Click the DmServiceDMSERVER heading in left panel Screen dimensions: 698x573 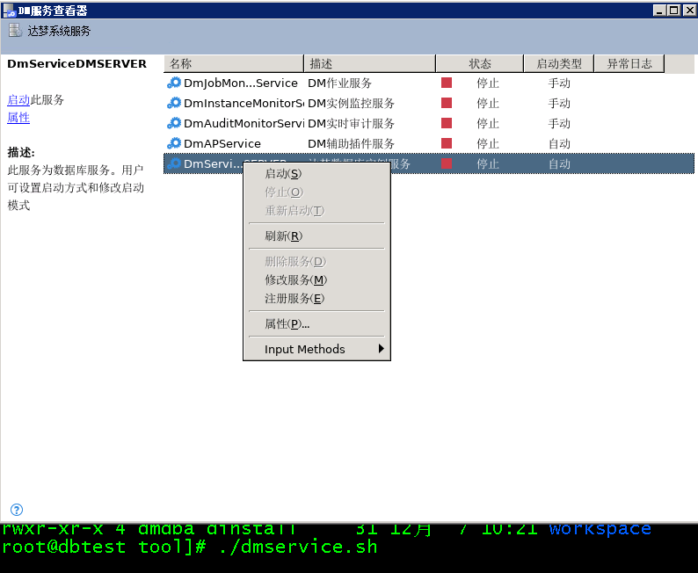click(76, 63)
